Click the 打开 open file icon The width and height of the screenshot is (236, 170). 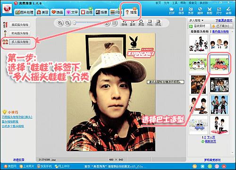point(172,11)
